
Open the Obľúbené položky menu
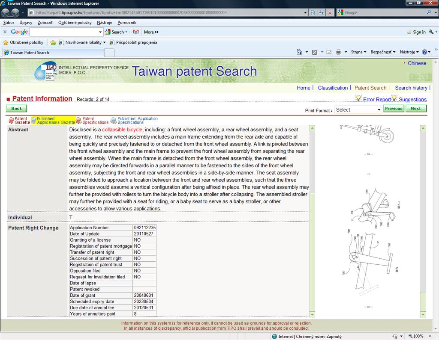[x=75, y=23]
